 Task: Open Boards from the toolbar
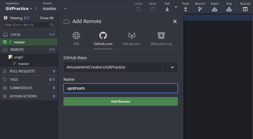click(x=245, y=9)
